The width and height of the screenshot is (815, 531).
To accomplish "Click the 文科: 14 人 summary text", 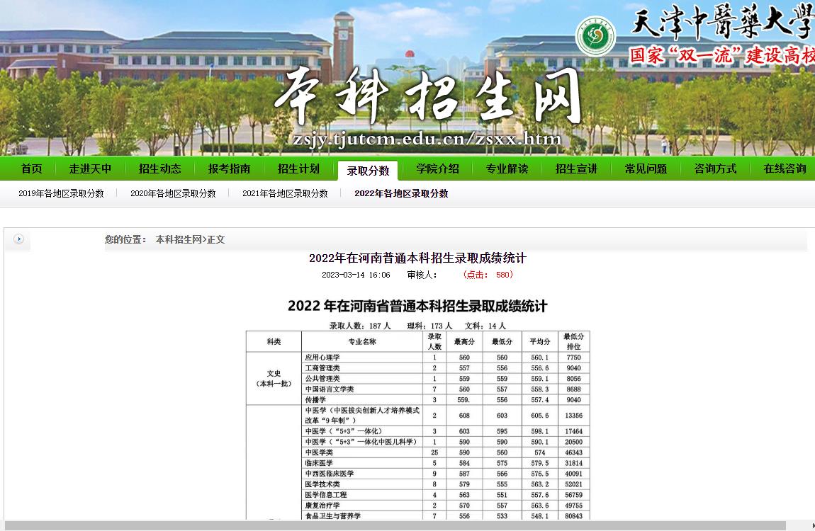I will coord(485,326).
